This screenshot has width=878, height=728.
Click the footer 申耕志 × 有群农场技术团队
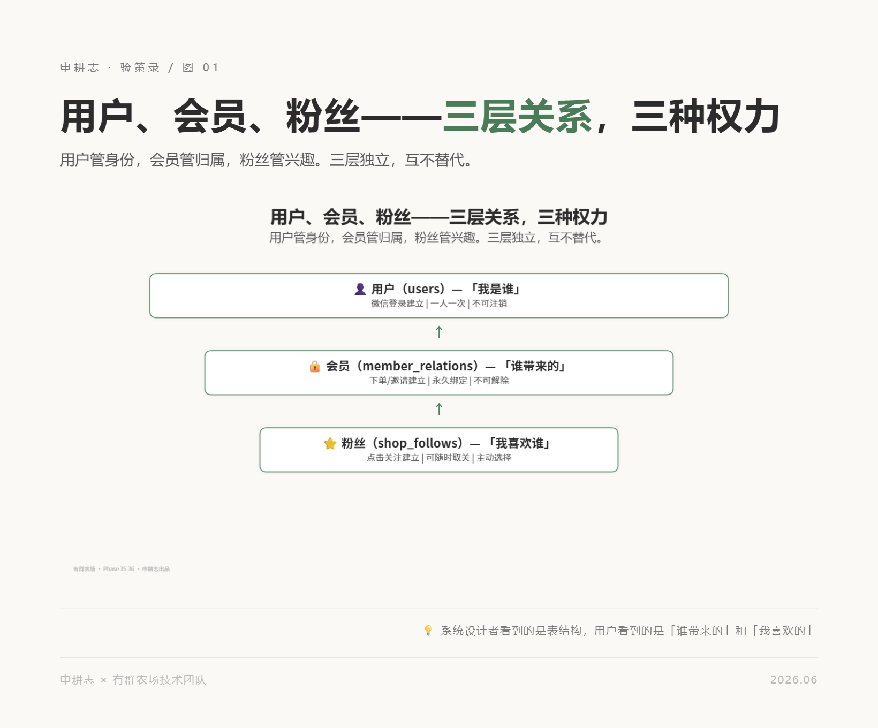[133, 680]
